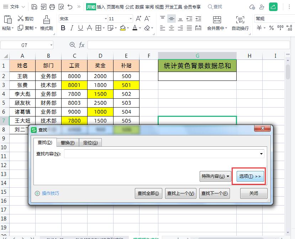The width and height of the screenshot is (295, 239).
Task: Click the 关闭 button in Find dialog
Action: (254, 193)
